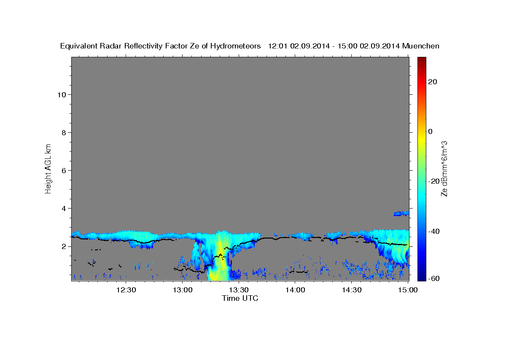506x337 pixels.
Task: Click the date range text '12:01 02.09.2014 - 15:00 02.09.2014 Muenchen'
Action: click(354, 46)
